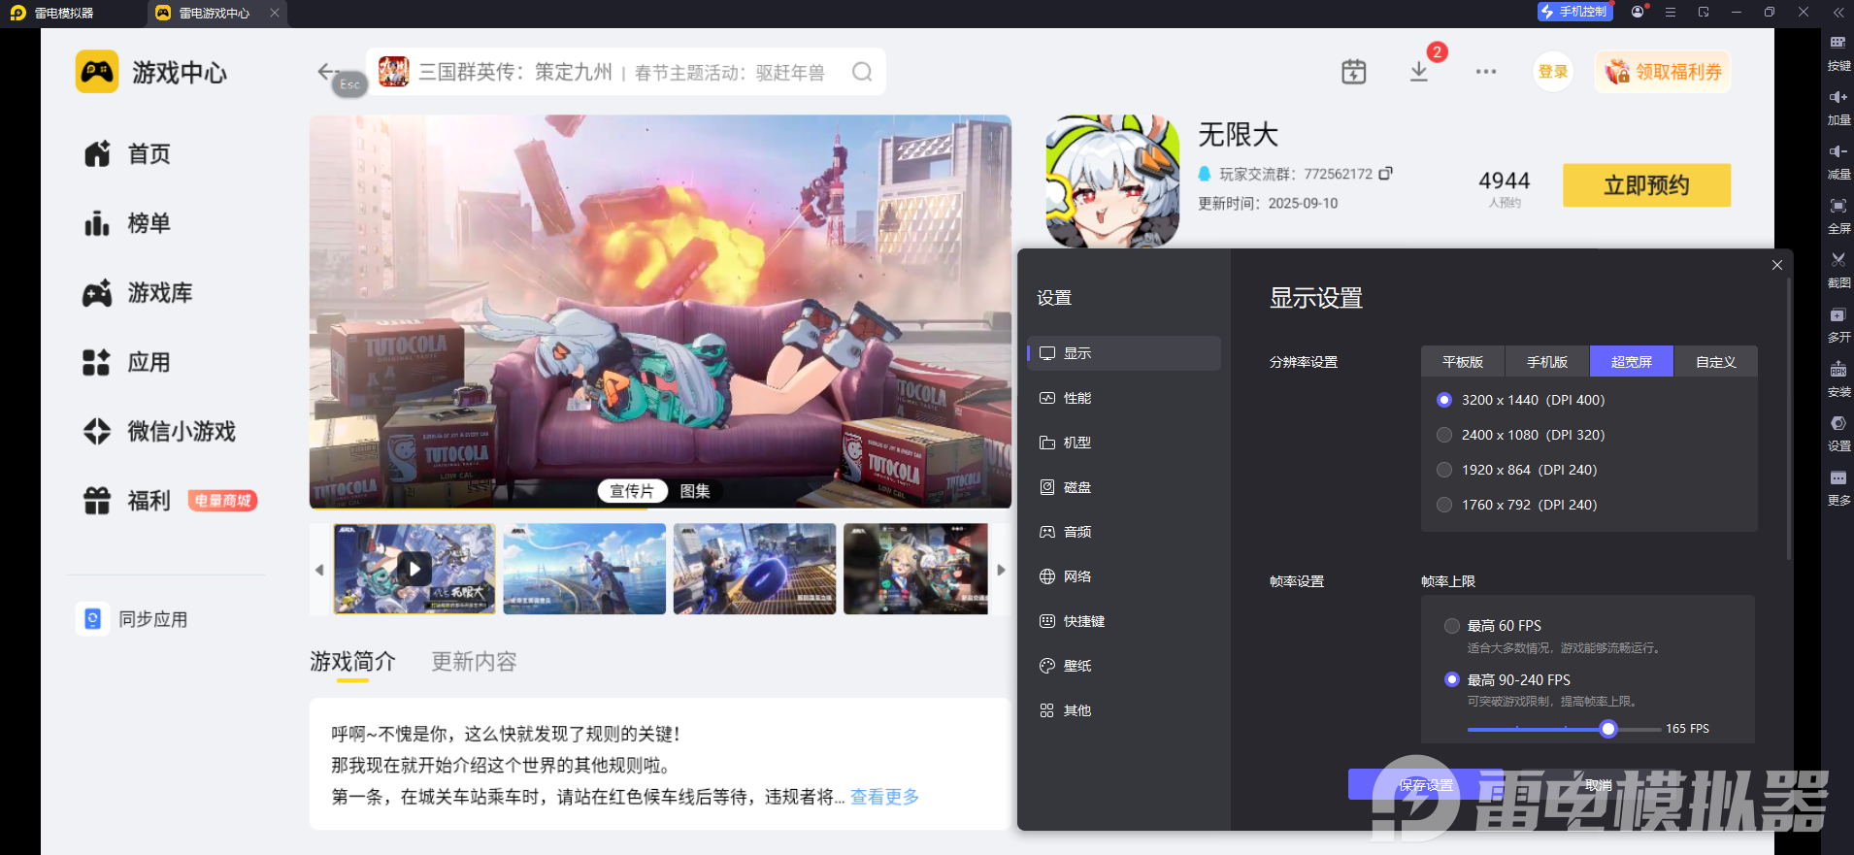Click the 立即预约 button
The width and height of the screenshot is (1854, 855).
pyautogui.click(x=1646, y=185)
